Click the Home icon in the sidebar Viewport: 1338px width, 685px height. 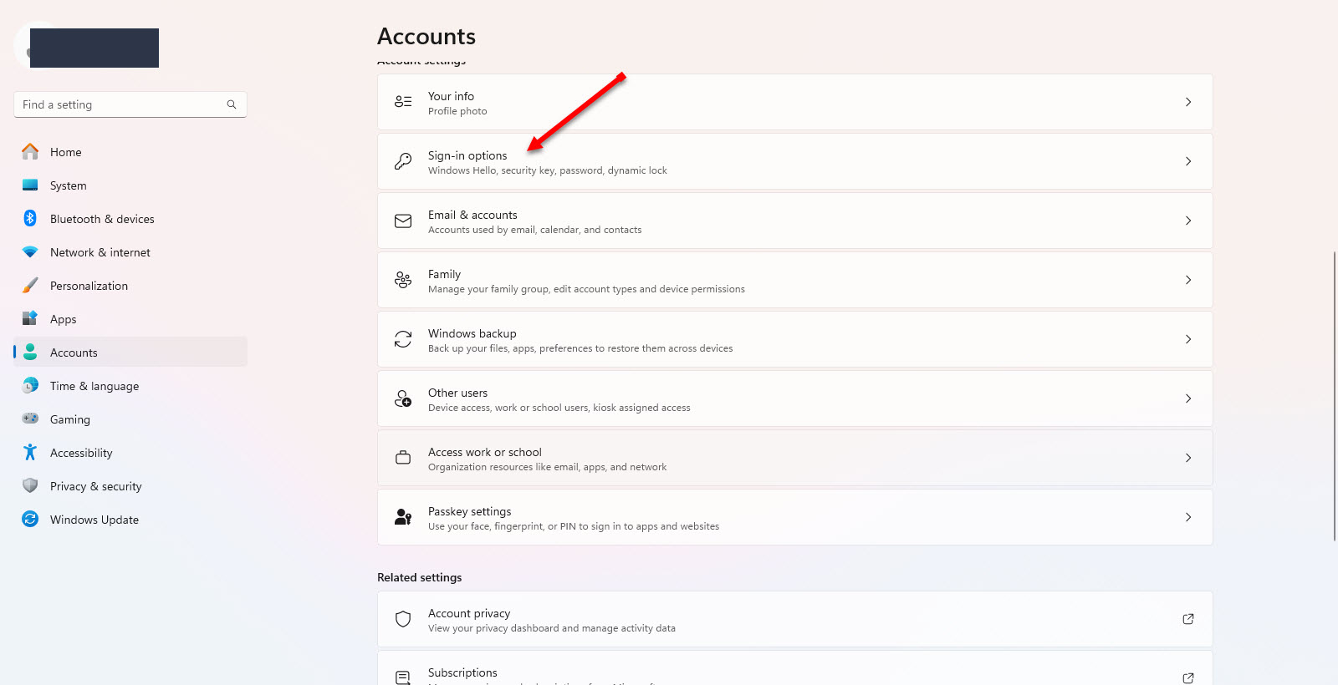(x=29, y=151)
